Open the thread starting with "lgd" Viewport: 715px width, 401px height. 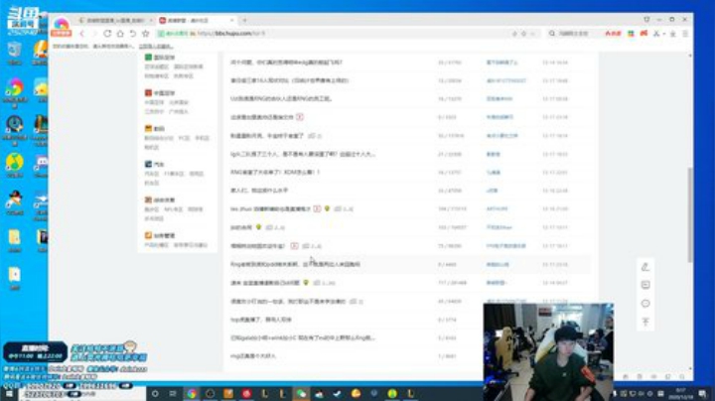click(303, 155)
